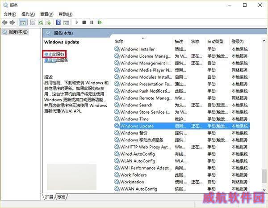Click the gear icon beside Windows Installer

(x=117, y=49)
